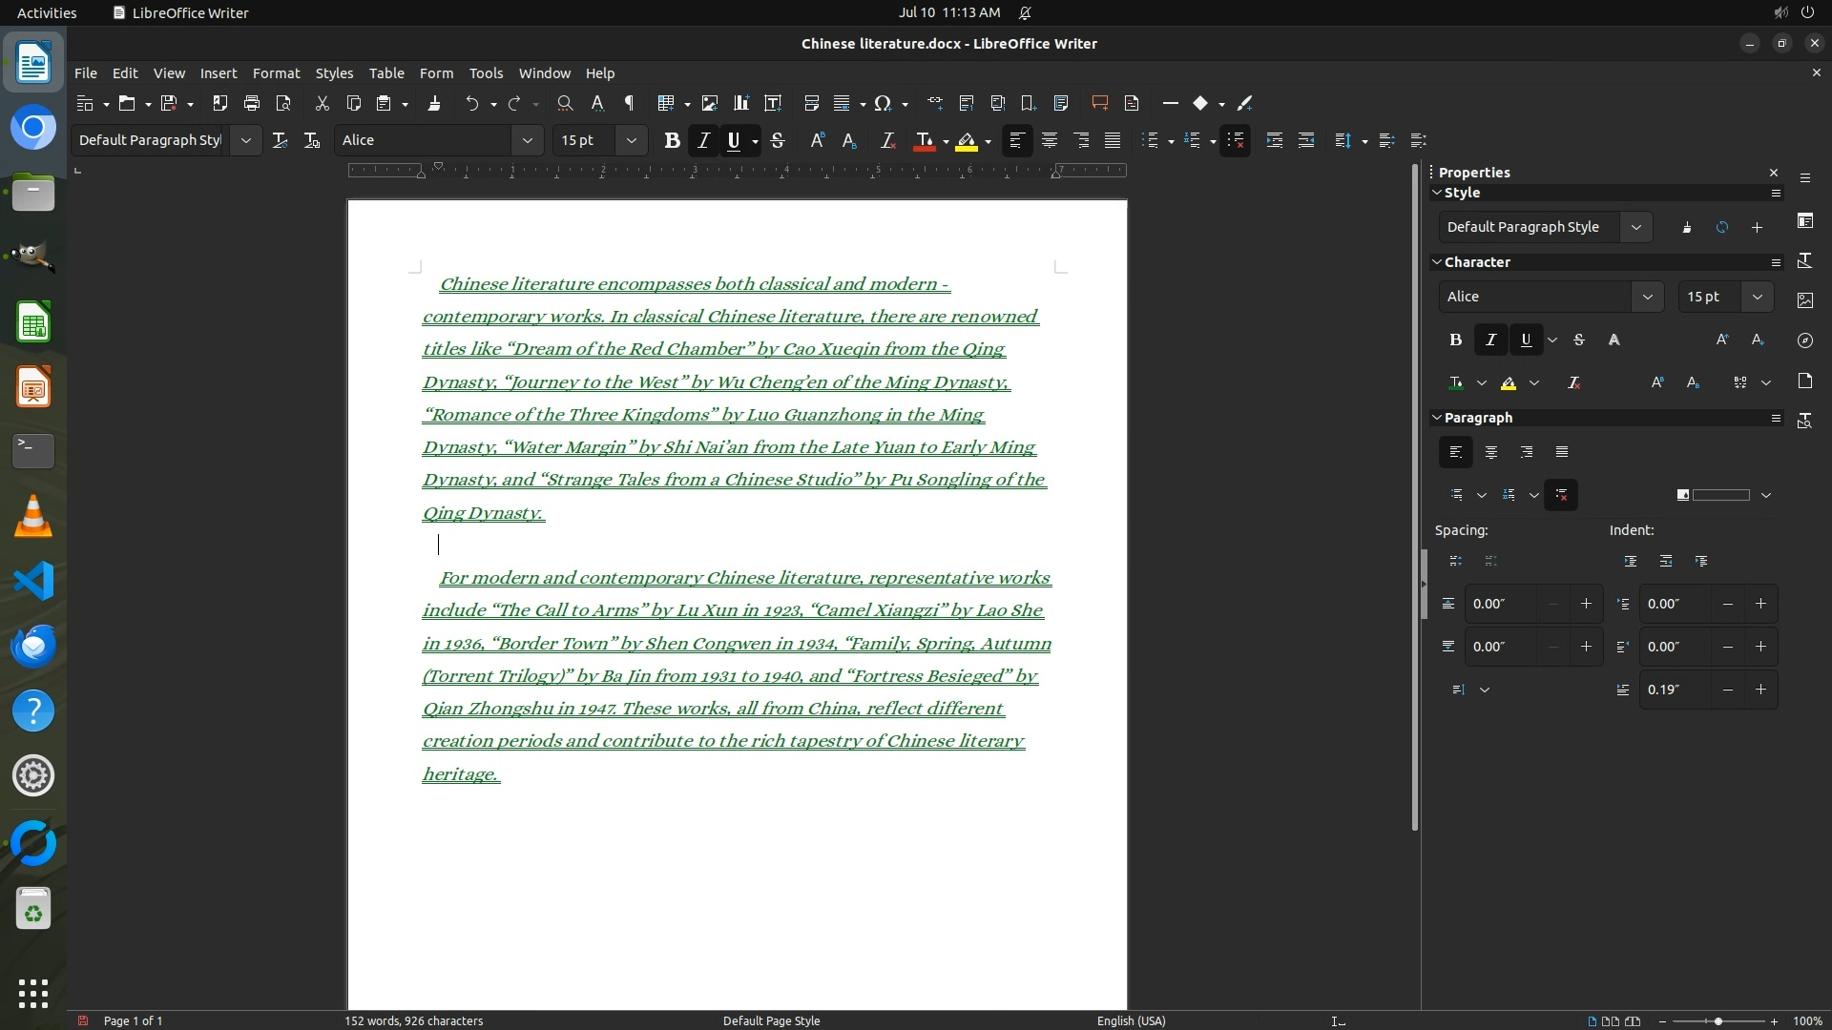This screenshot has width=1832, height=1030.
Task: Click the Insert Special Character omega icon
Action: (883, 103)
